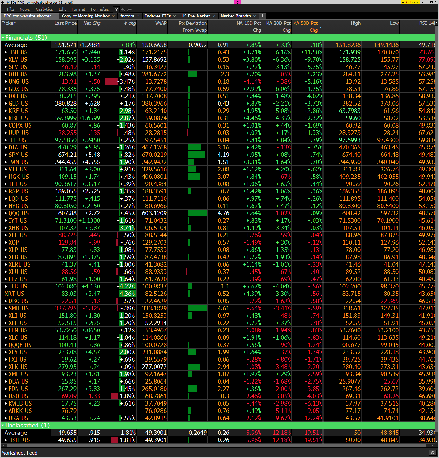Collapse the Financials (51) group

tap(3, 38)
